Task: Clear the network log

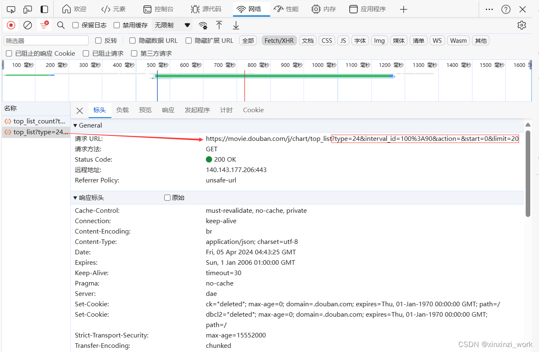Action: point(27,25)
